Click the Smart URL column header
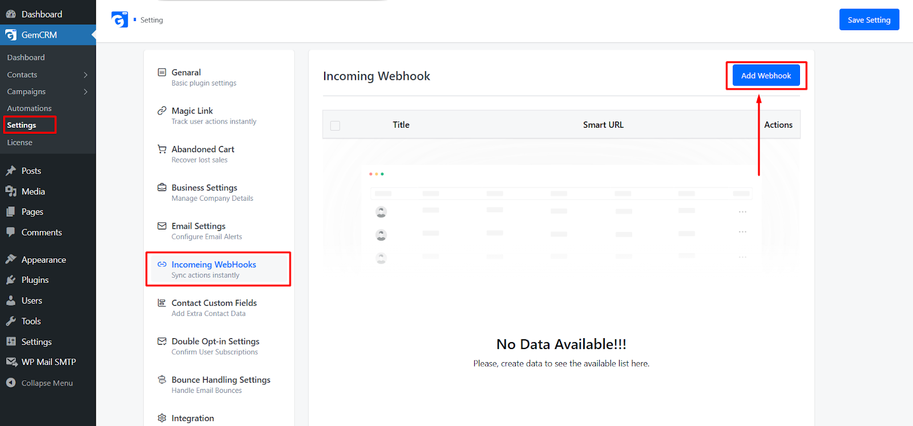Image resolution: width=913 pixels, height=426 pixels. [603, 125]
